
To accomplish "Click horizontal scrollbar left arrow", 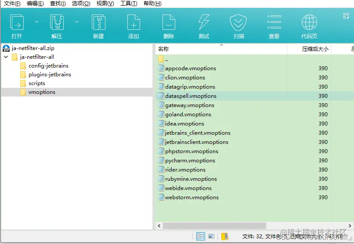I will coord(159,226).
